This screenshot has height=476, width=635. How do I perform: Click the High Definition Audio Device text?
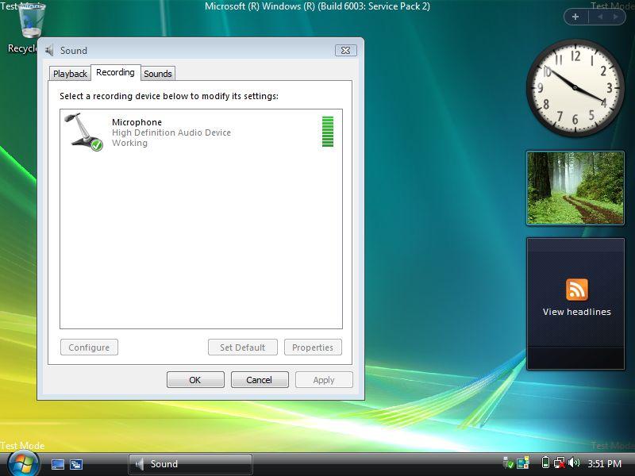tap(171, 132)
